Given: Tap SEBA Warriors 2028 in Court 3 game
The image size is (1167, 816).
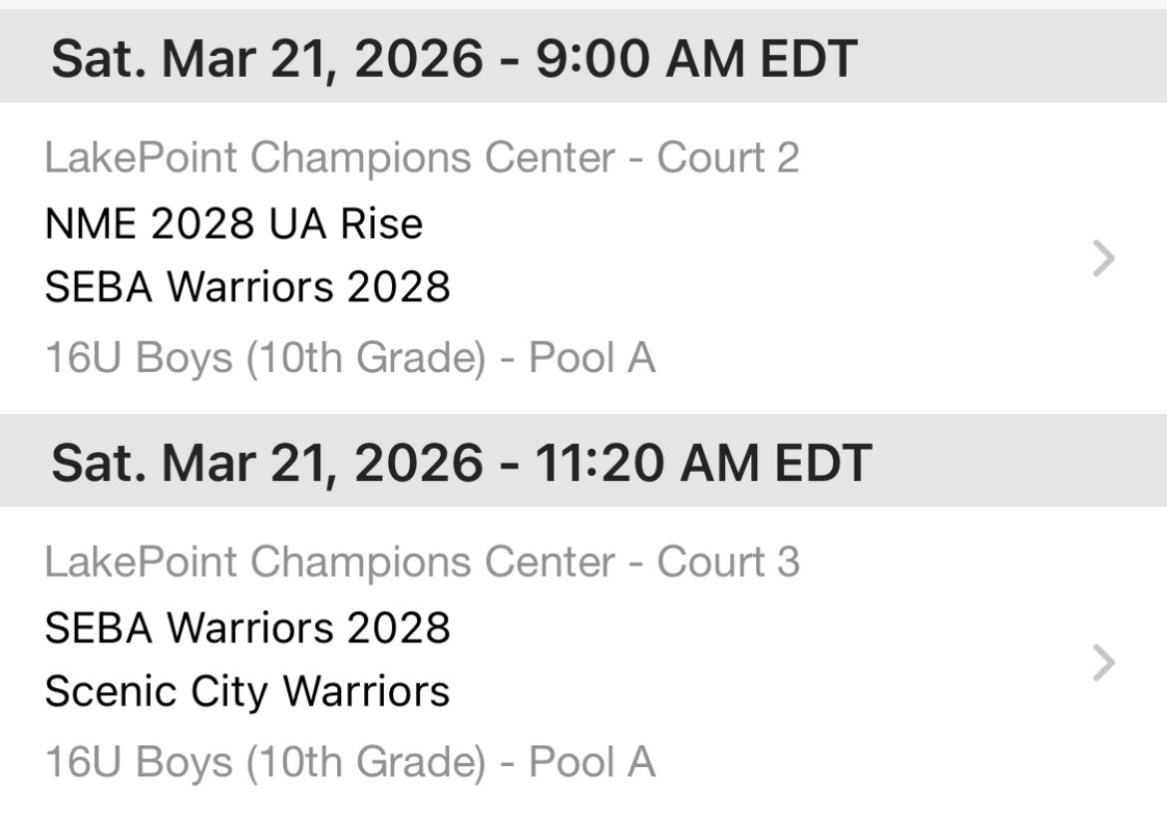Looking at the screenshot, I should tap(247, 627).
